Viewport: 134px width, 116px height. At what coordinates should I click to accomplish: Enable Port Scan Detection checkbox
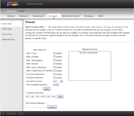tap(54, 74)
